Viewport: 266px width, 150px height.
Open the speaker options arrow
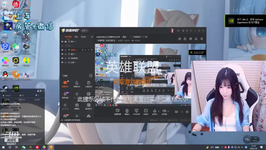point(168,111)
